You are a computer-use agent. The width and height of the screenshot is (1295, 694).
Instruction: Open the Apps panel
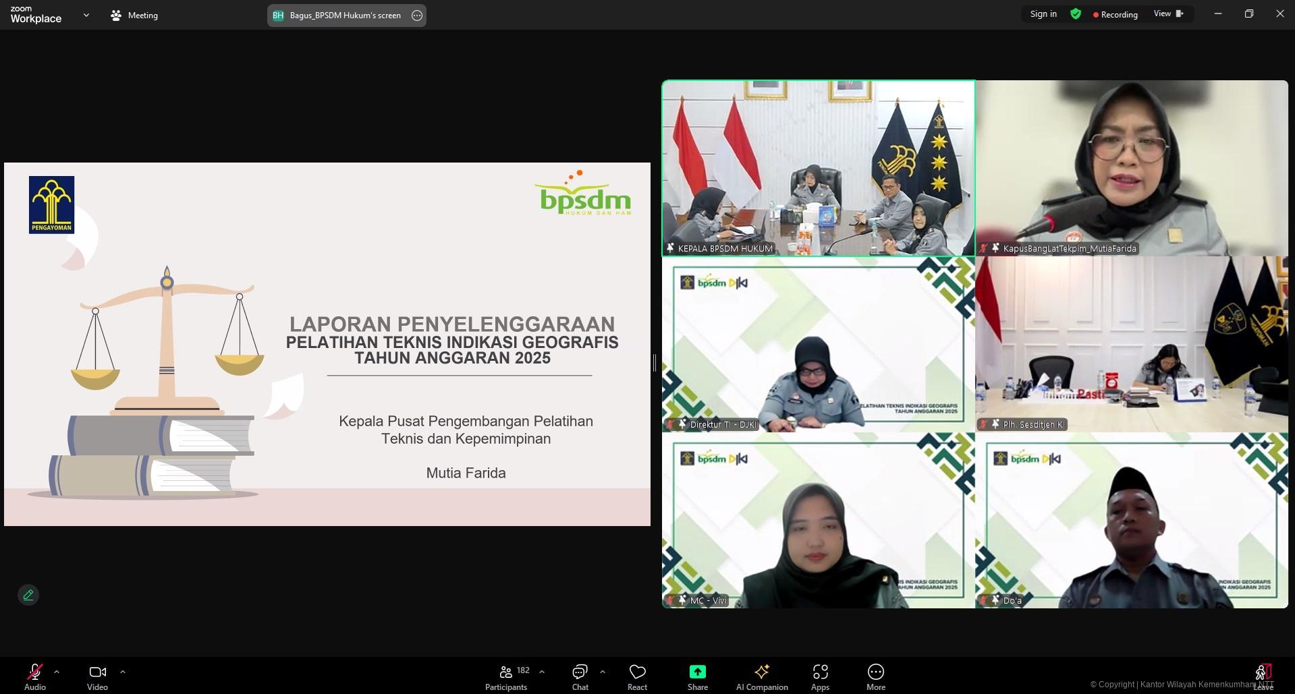pyautogui.click(x=820, y=676)
